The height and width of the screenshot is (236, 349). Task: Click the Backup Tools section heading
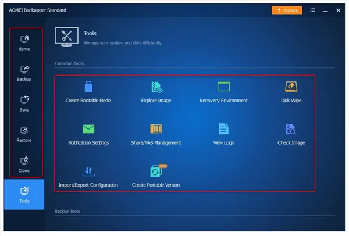tap(67, 211)
